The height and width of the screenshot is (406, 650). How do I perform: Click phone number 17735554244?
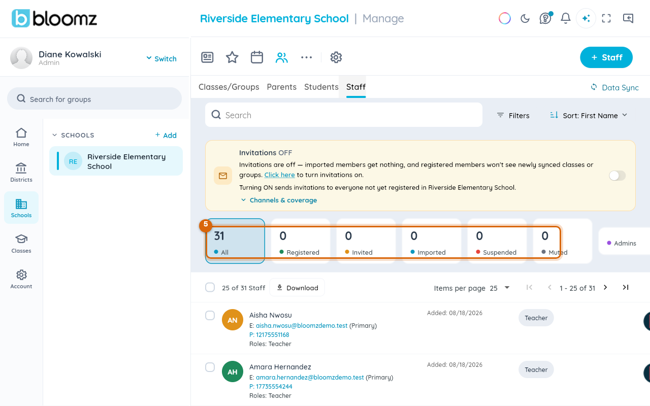pos(274,386)
